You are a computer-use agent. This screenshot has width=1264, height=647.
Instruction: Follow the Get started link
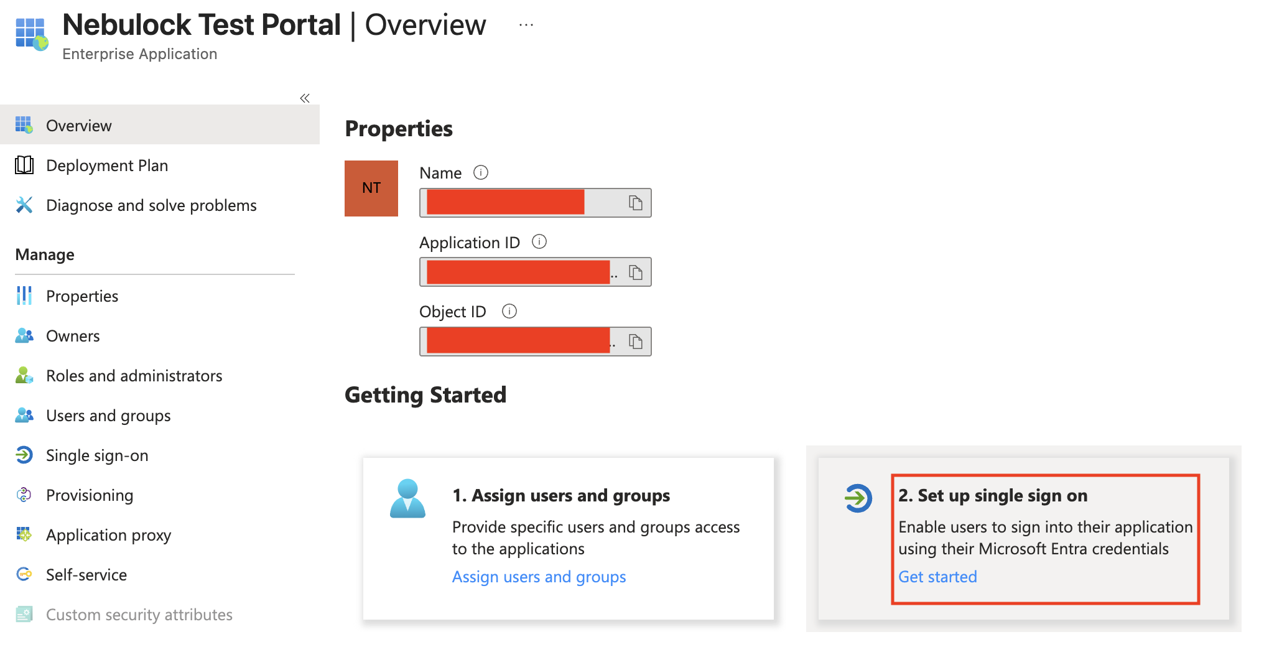(x=937, y=577)
